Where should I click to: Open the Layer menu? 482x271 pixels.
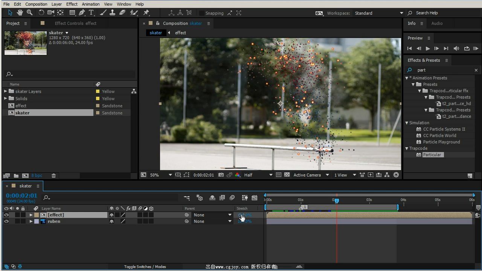(56, 4)
